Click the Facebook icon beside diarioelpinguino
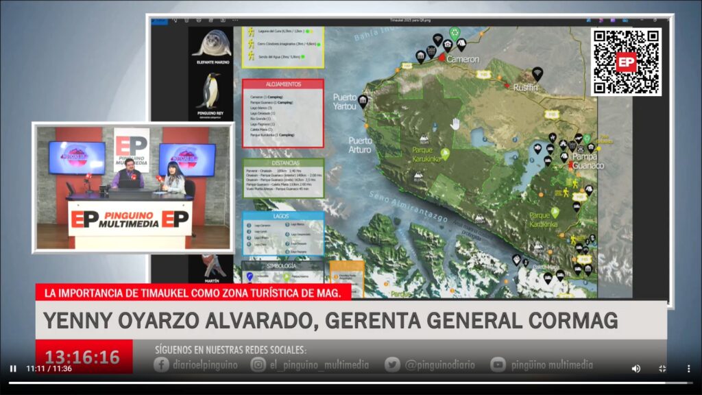The height and width of the screenshot is (395, 702). (x=161, y=365)
